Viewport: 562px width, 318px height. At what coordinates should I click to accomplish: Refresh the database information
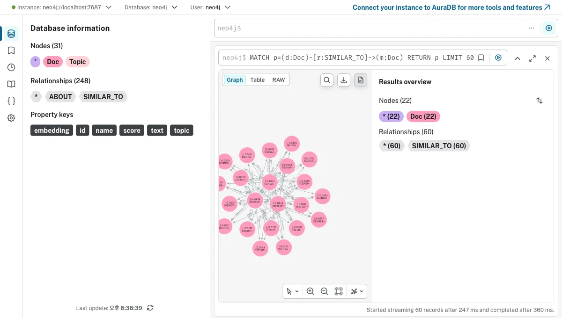[150, 308]
